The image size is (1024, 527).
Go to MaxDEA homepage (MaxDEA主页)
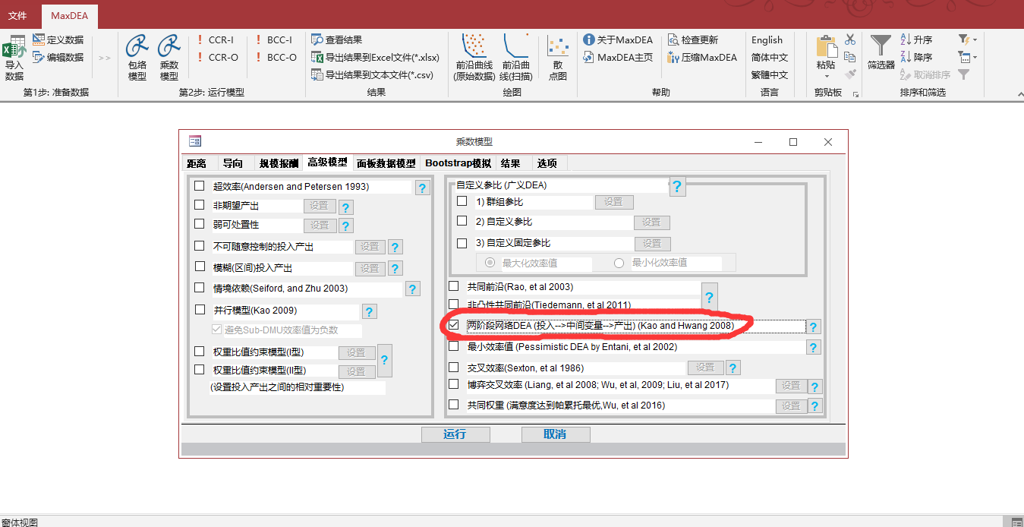pyautogui.click(x=618, y=57)
